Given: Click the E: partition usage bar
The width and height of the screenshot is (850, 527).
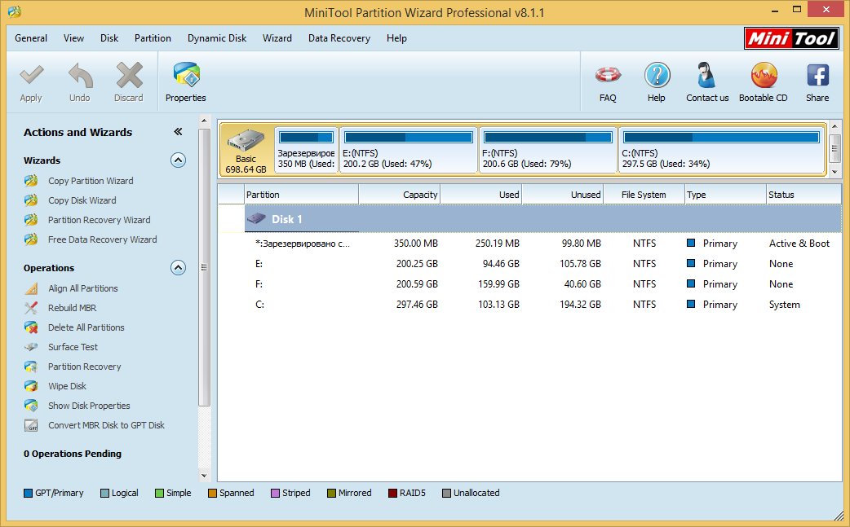Looking at the screenshot, I should tap(409, 138).
